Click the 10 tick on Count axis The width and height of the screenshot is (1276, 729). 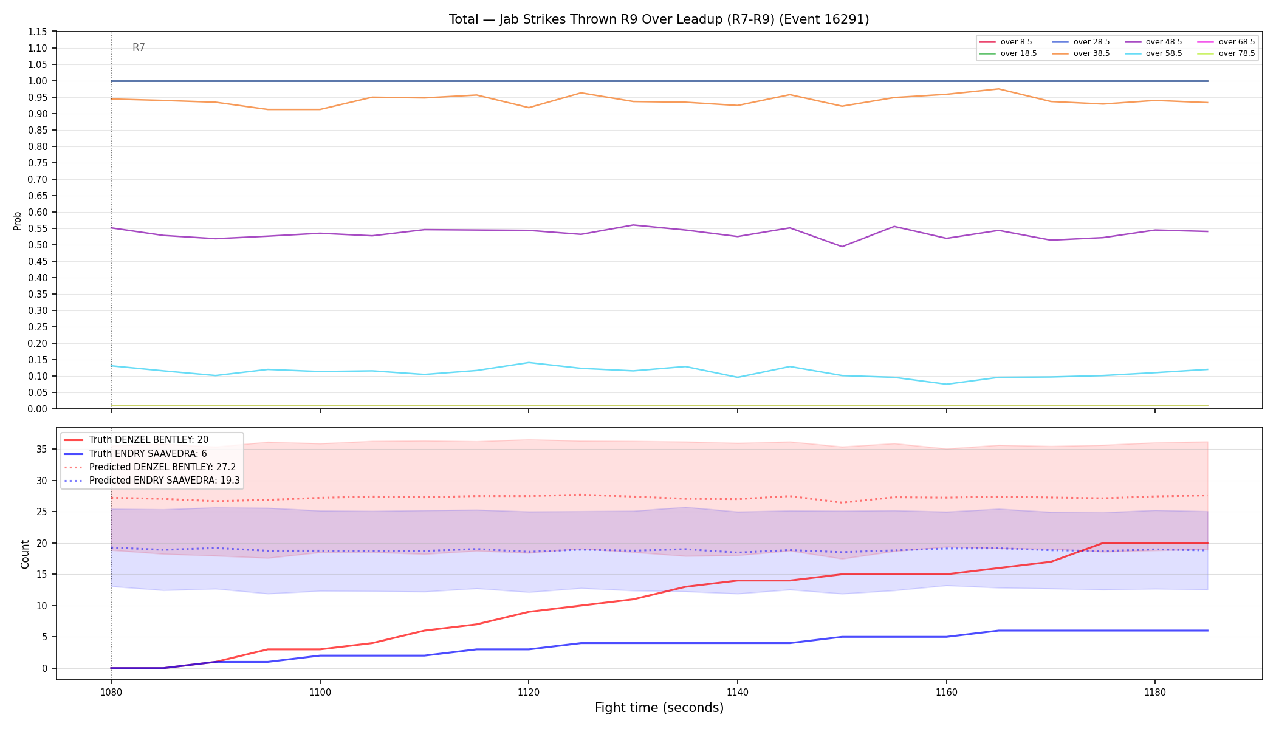coord(42,606)
